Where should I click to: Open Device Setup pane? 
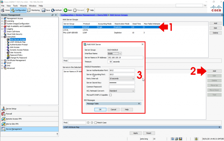click(29, 109)
